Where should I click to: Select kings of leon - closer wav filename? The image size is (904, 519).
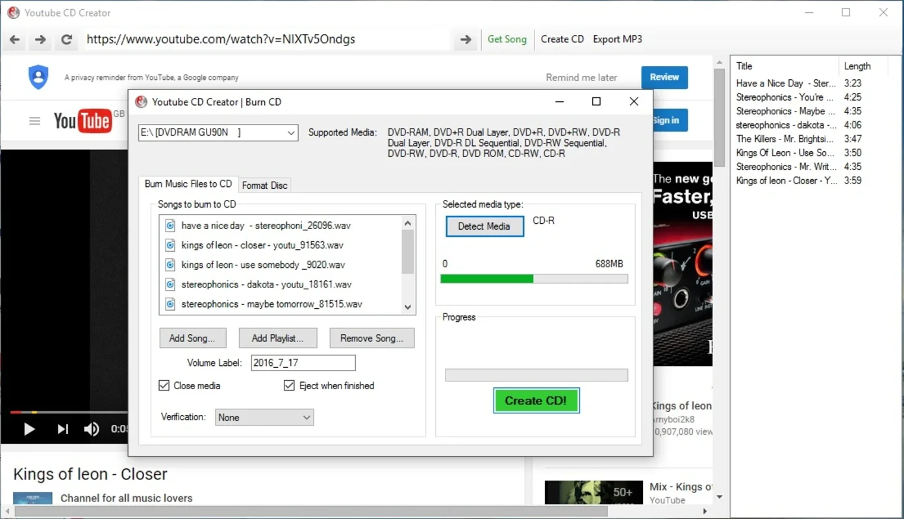pos(263,245)
